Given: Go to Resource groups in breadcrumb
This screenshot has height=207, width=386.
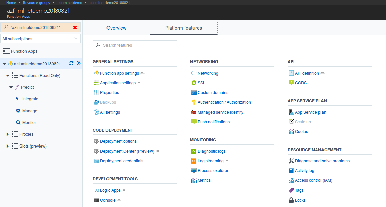Looking at the screenshot, I should pyautogui.click(x=36, y=3).
